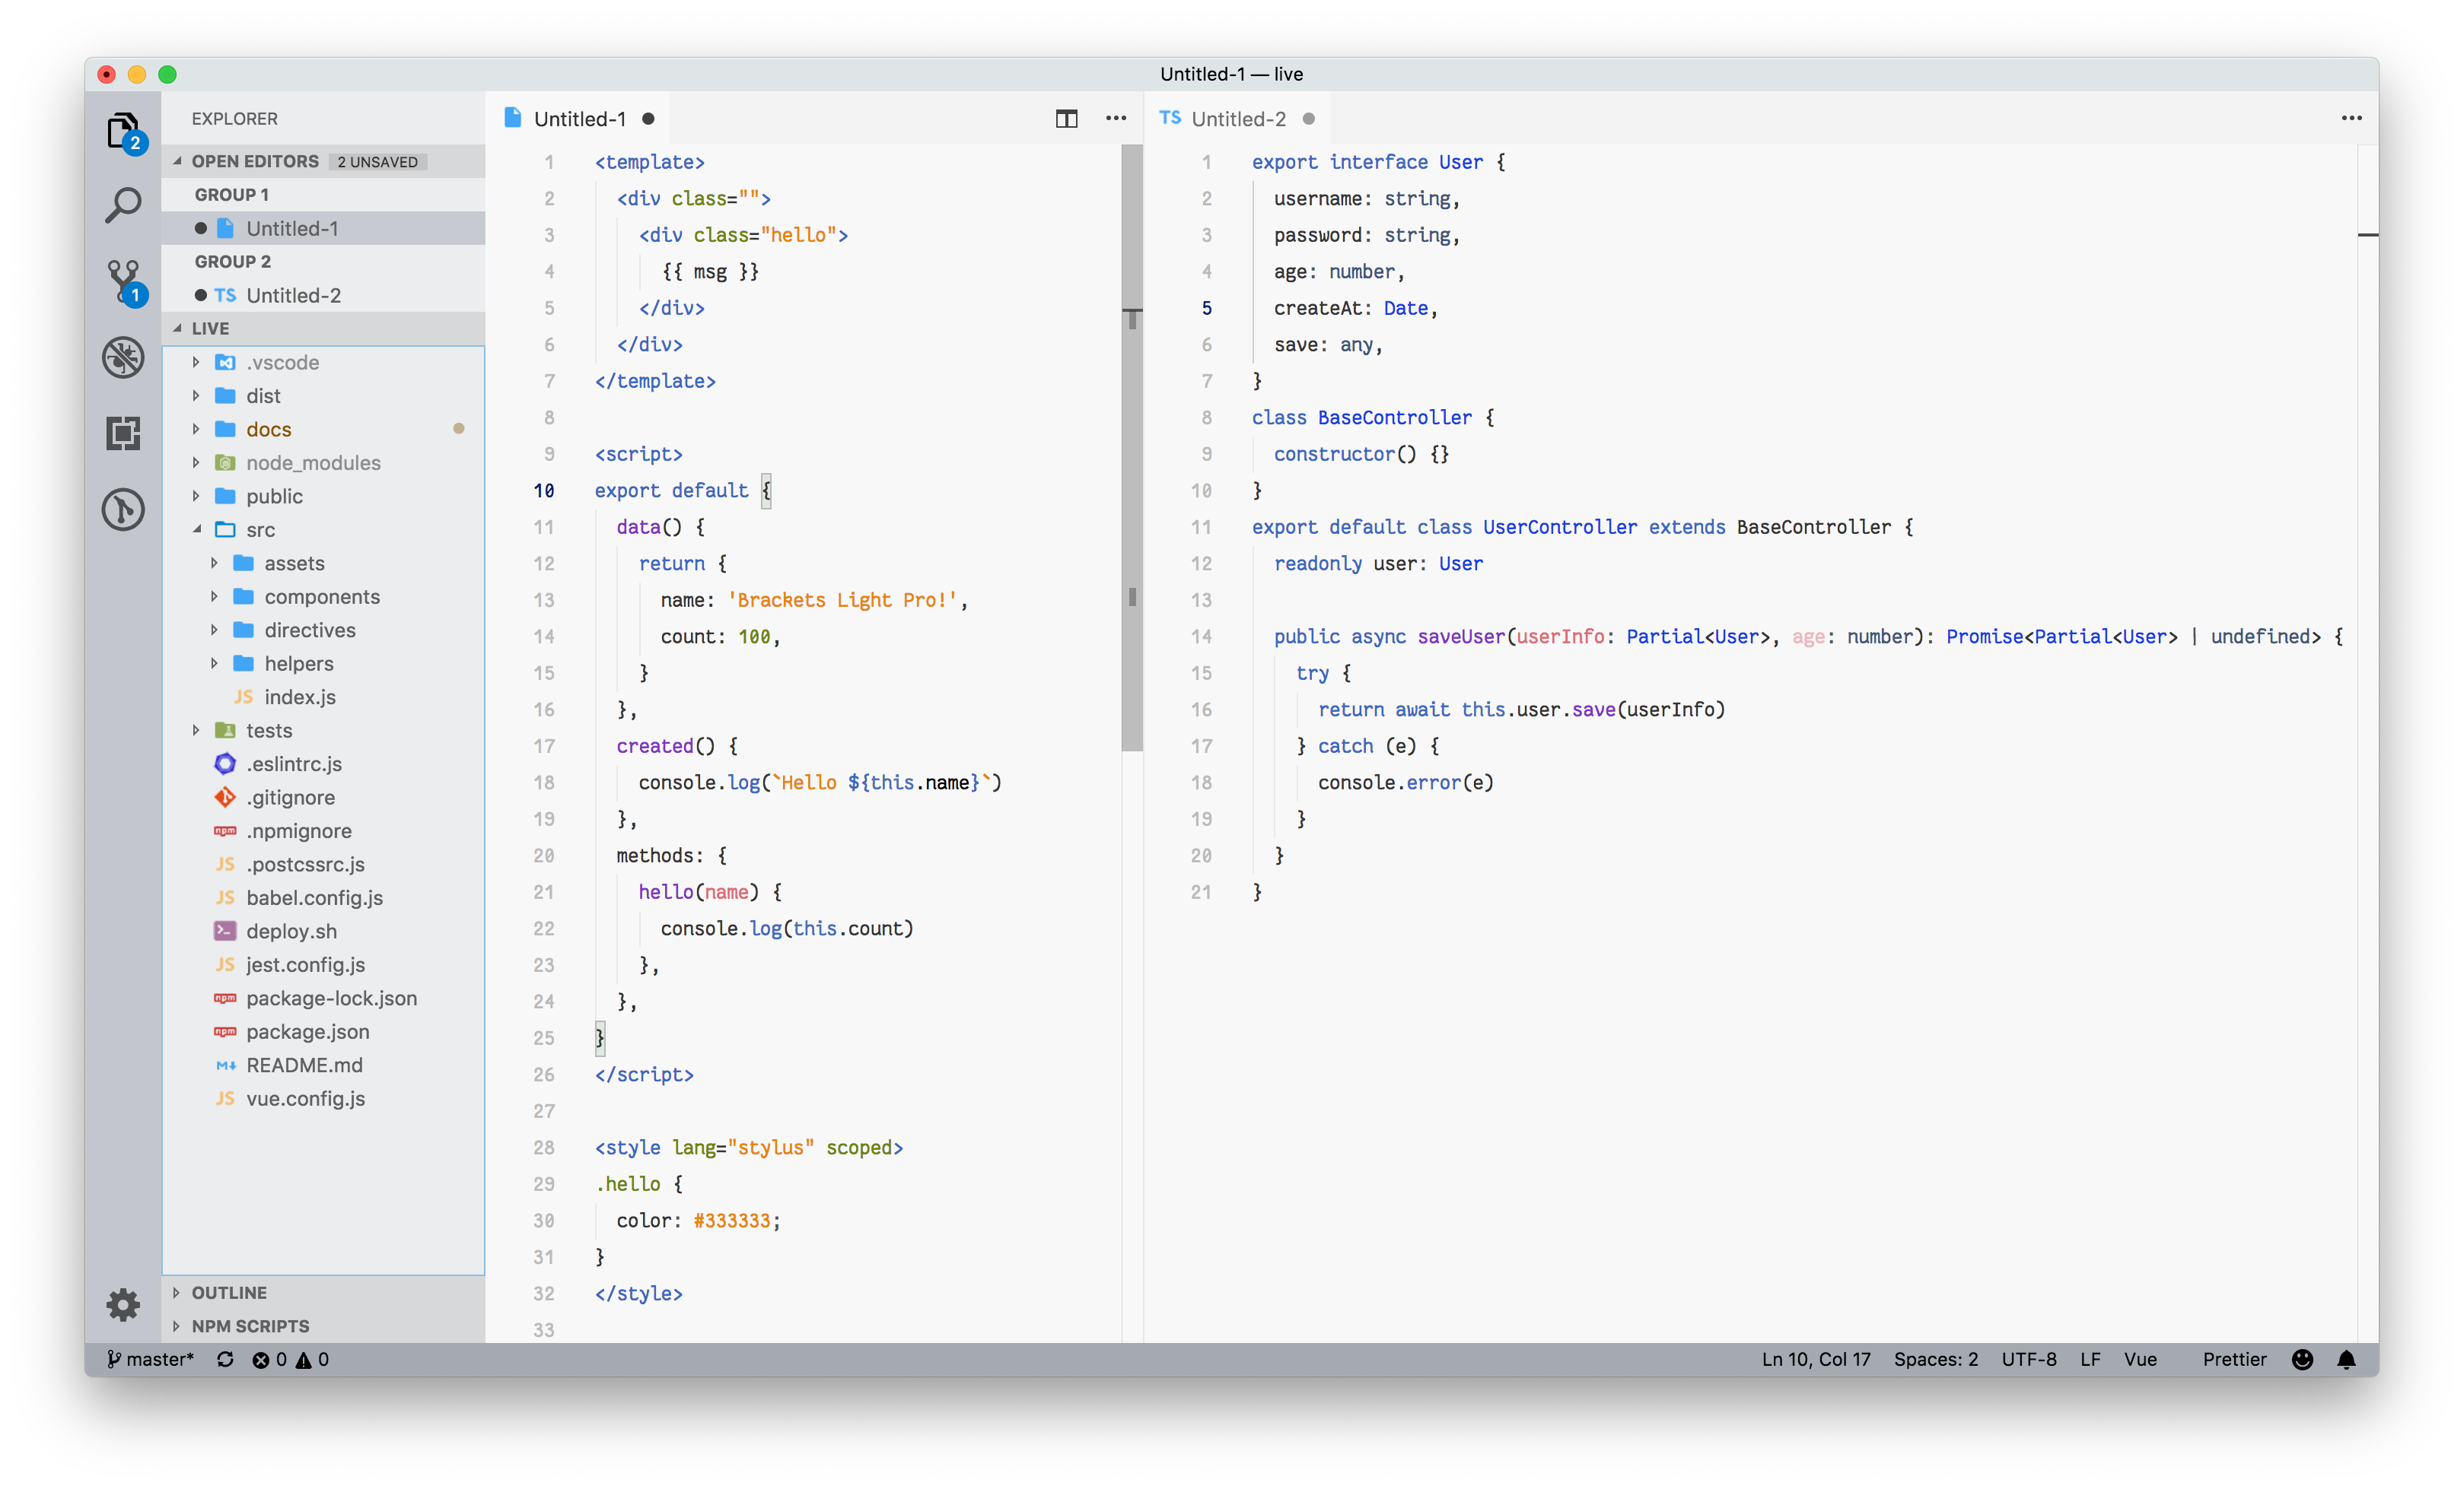Open package.json in the Live tree
The image size is (2464, 1489).
(306, 1031)
